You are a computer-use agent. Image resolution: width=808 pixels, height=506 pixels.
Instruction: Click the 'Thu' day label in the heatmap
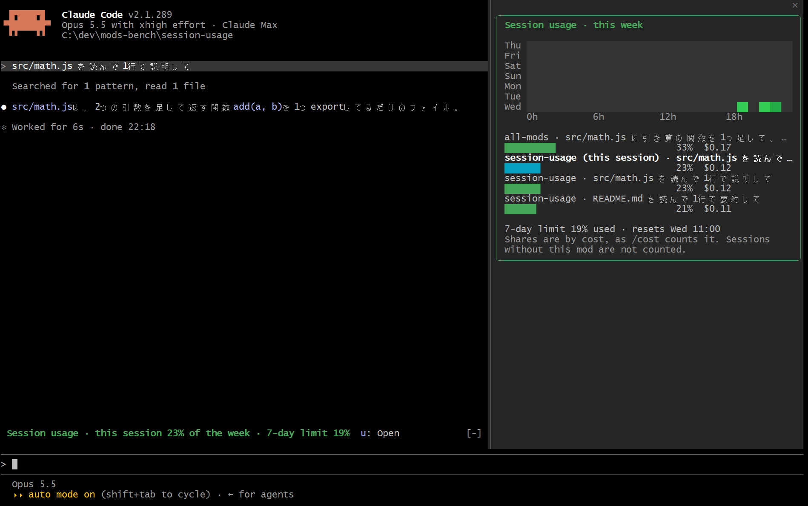pyautogui.click(x=513, y=45)
